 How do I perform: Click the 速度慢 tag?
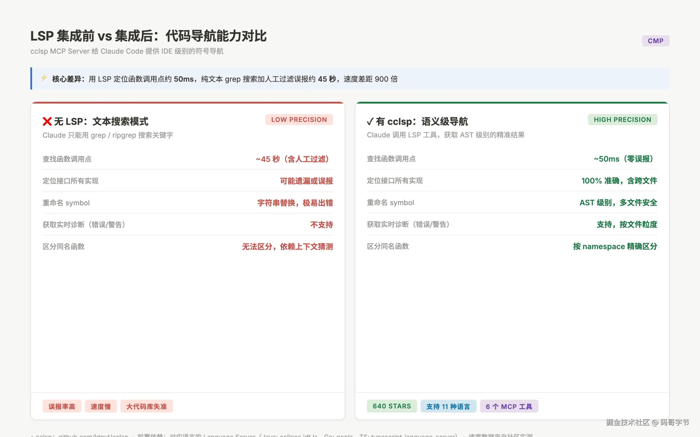coord(101,406)
